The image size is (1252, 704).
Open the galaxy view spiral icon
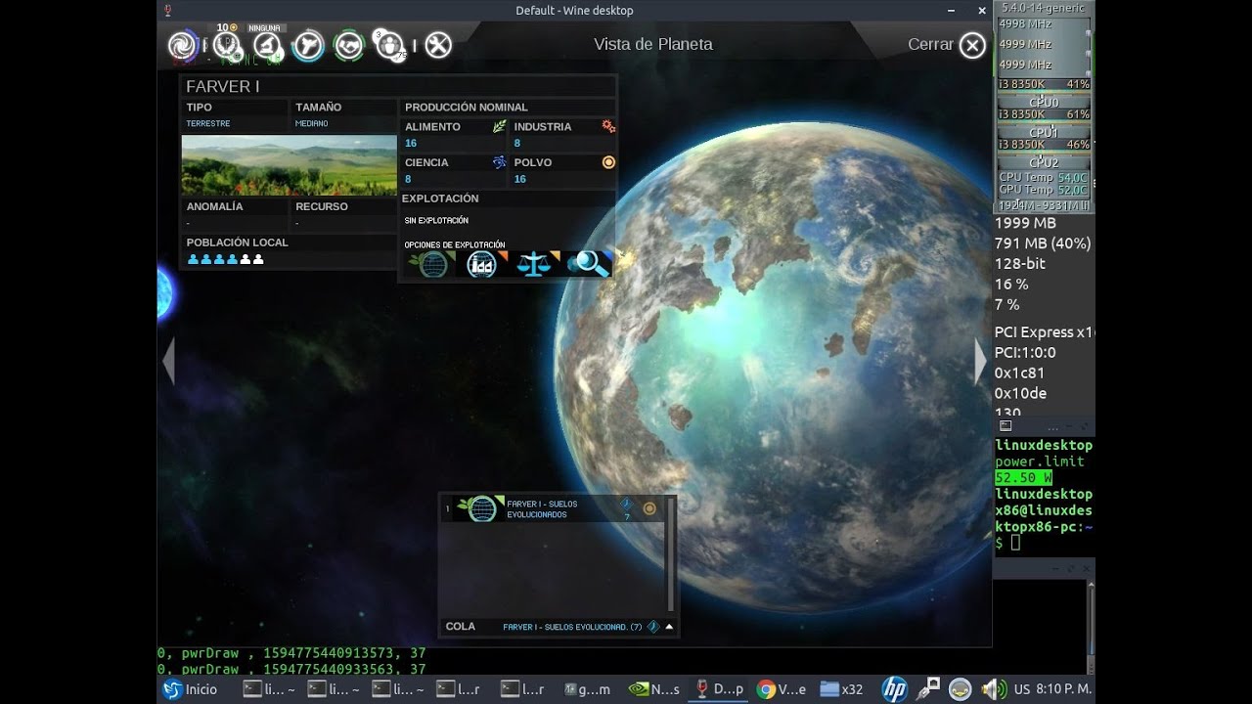182,45
